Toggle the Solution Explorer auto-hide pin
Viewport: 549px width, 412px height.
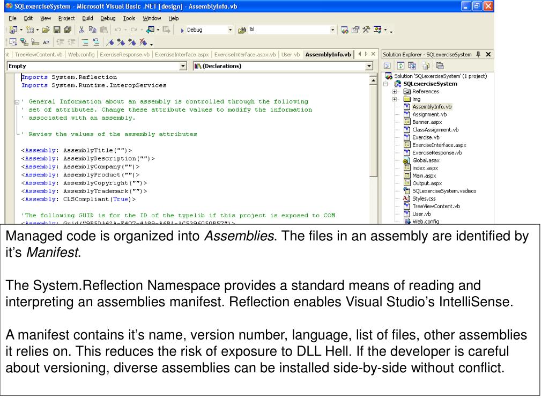pyautogui.click(x=478, y=54)
